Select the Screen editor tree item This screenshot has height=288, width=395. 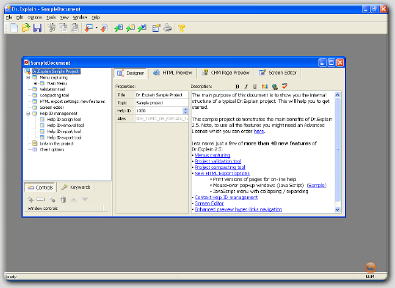click(52, 107)
